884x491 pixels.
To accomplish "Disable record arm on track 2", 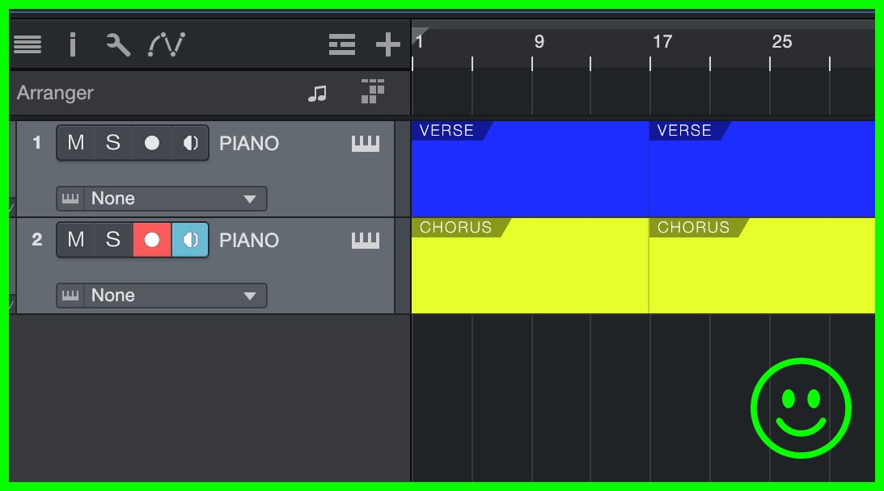I will 151,240.
